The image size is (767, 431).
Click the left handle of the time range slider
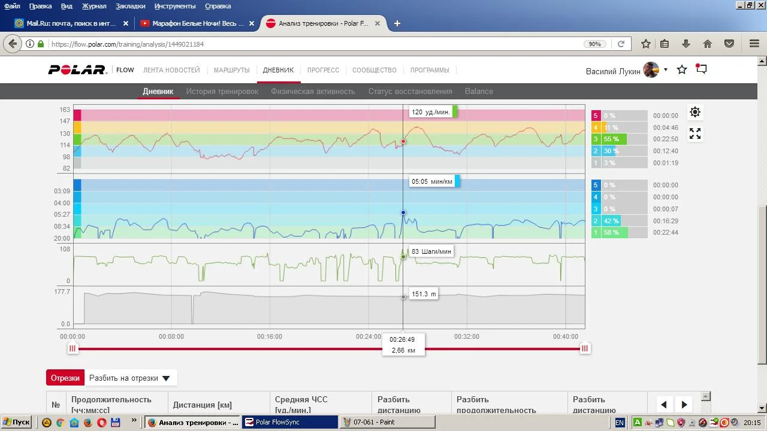(73, 348)
